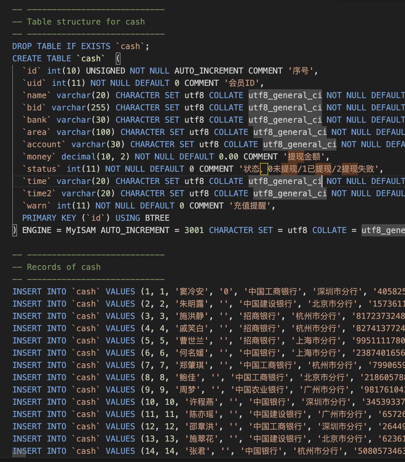Click the '0未提现/1已提现/2提现失败' comment text
This screenshot has height=462, width=405.
click(321, 169)
